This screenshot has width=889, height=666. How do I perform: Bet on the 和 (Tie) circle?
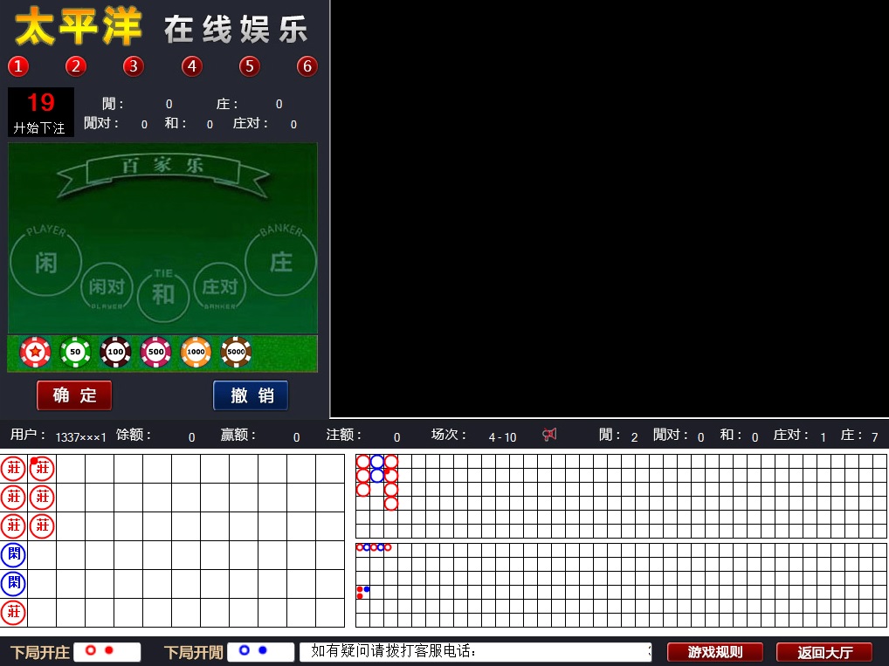163,294
